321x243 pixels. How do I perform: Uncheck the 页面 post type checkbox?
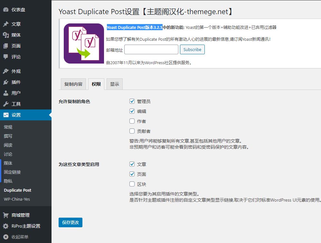(x=132, y=174)
